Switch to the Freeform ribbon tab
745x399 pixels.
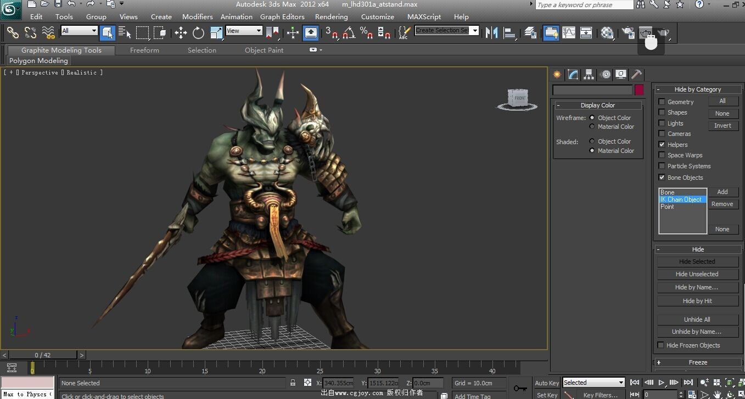pos(144,50)
